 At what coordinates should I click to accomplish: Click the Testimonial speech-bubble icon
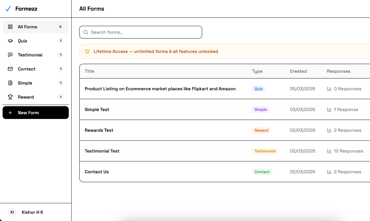[10, 55]
